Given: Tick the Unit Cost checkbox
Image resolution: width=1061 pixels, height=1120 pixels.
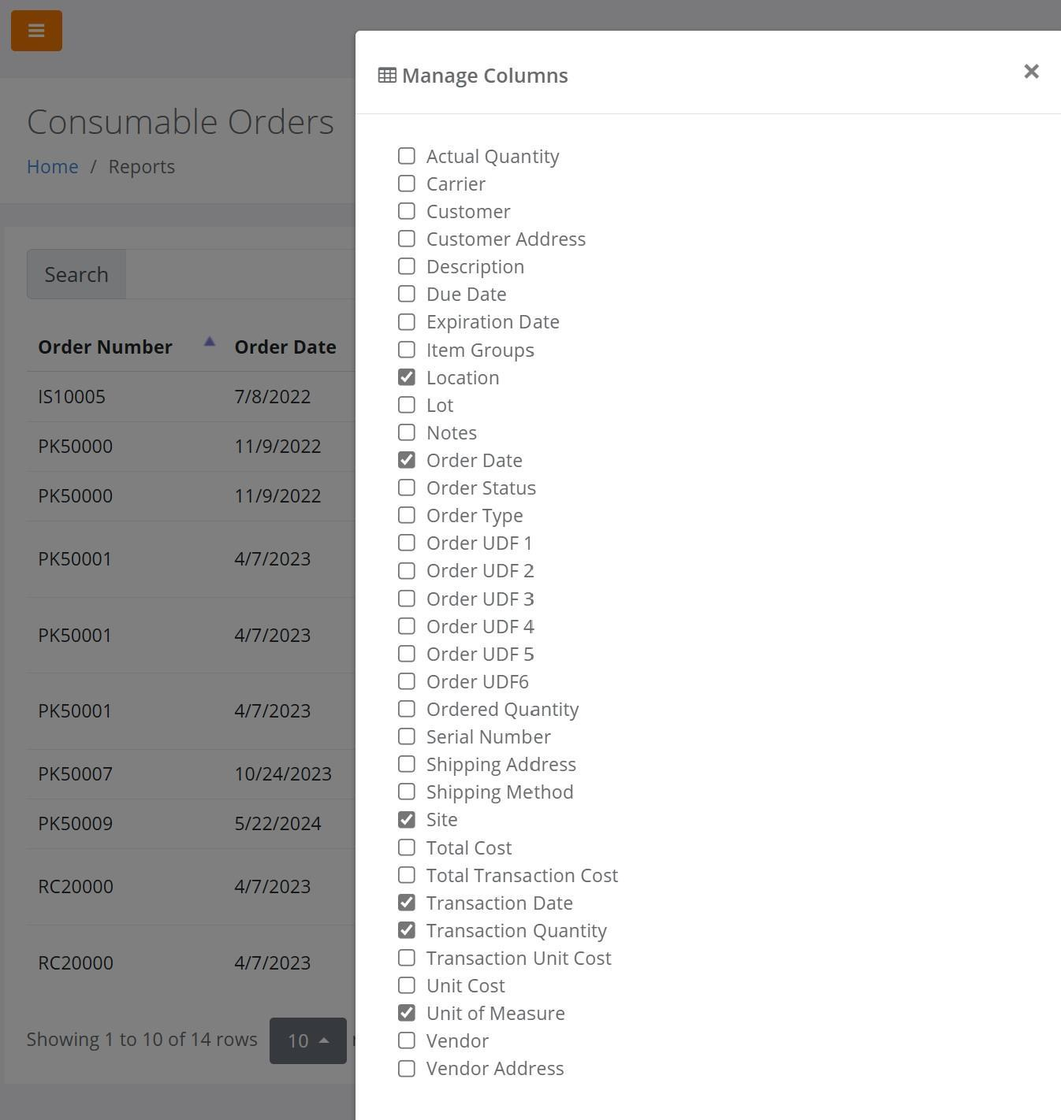Looking at the screenshot, I should click(x=407, y=985).
